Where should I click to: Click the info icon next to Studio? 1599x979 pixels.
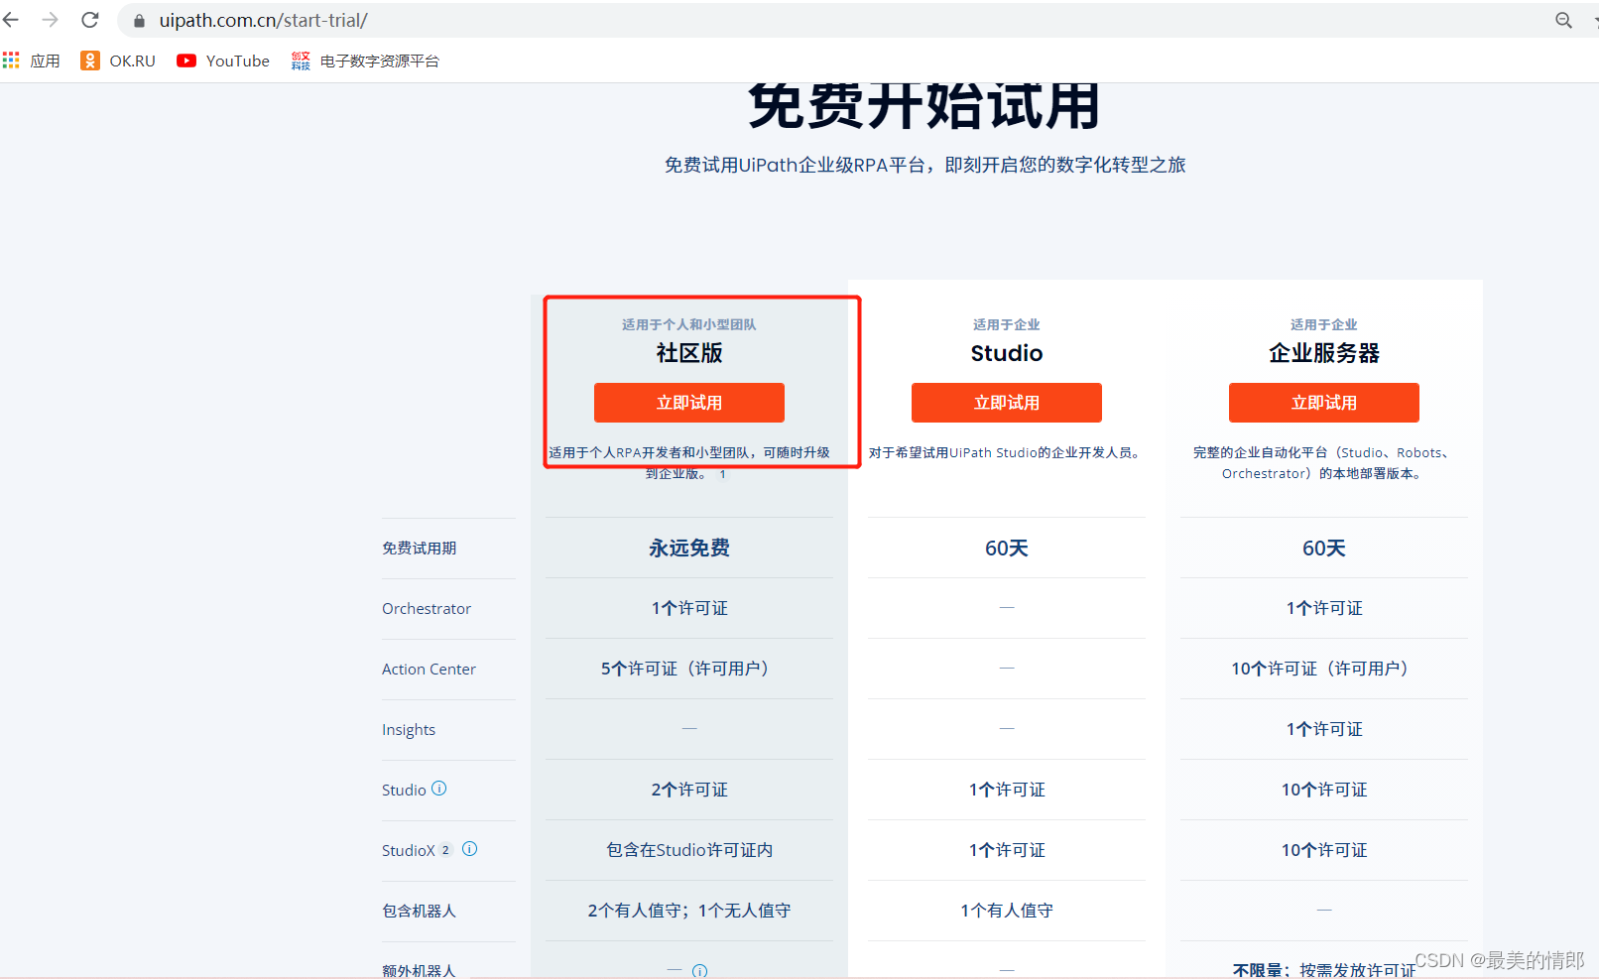(439, 789)
